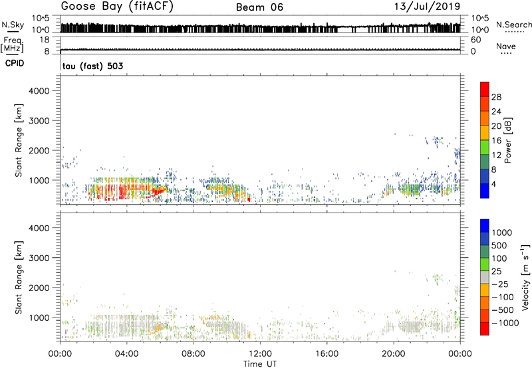Click the frequency trace line in second panel
The image size is (532, 368).
[260, 50]
